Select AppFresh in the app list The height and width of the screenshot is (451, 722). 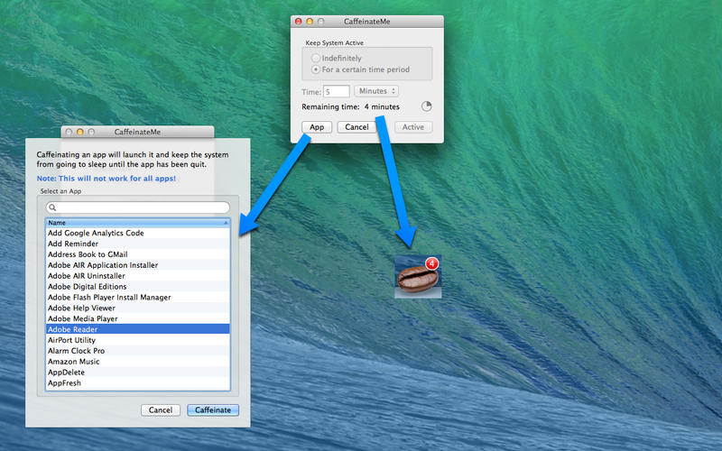click(x=138, y=382)
